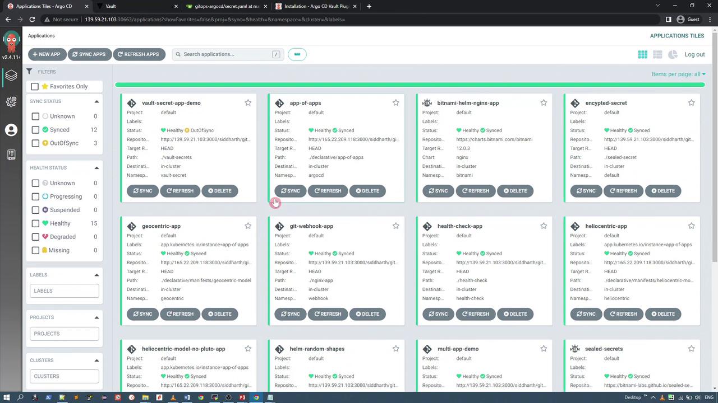Favorite the encypted-secret app with its star
The height and width of the screenshot is (403, 718).
point(691,103)
